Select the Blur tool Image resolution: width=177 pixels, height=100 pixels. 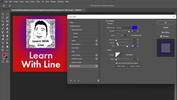click(x=7, y=36)
